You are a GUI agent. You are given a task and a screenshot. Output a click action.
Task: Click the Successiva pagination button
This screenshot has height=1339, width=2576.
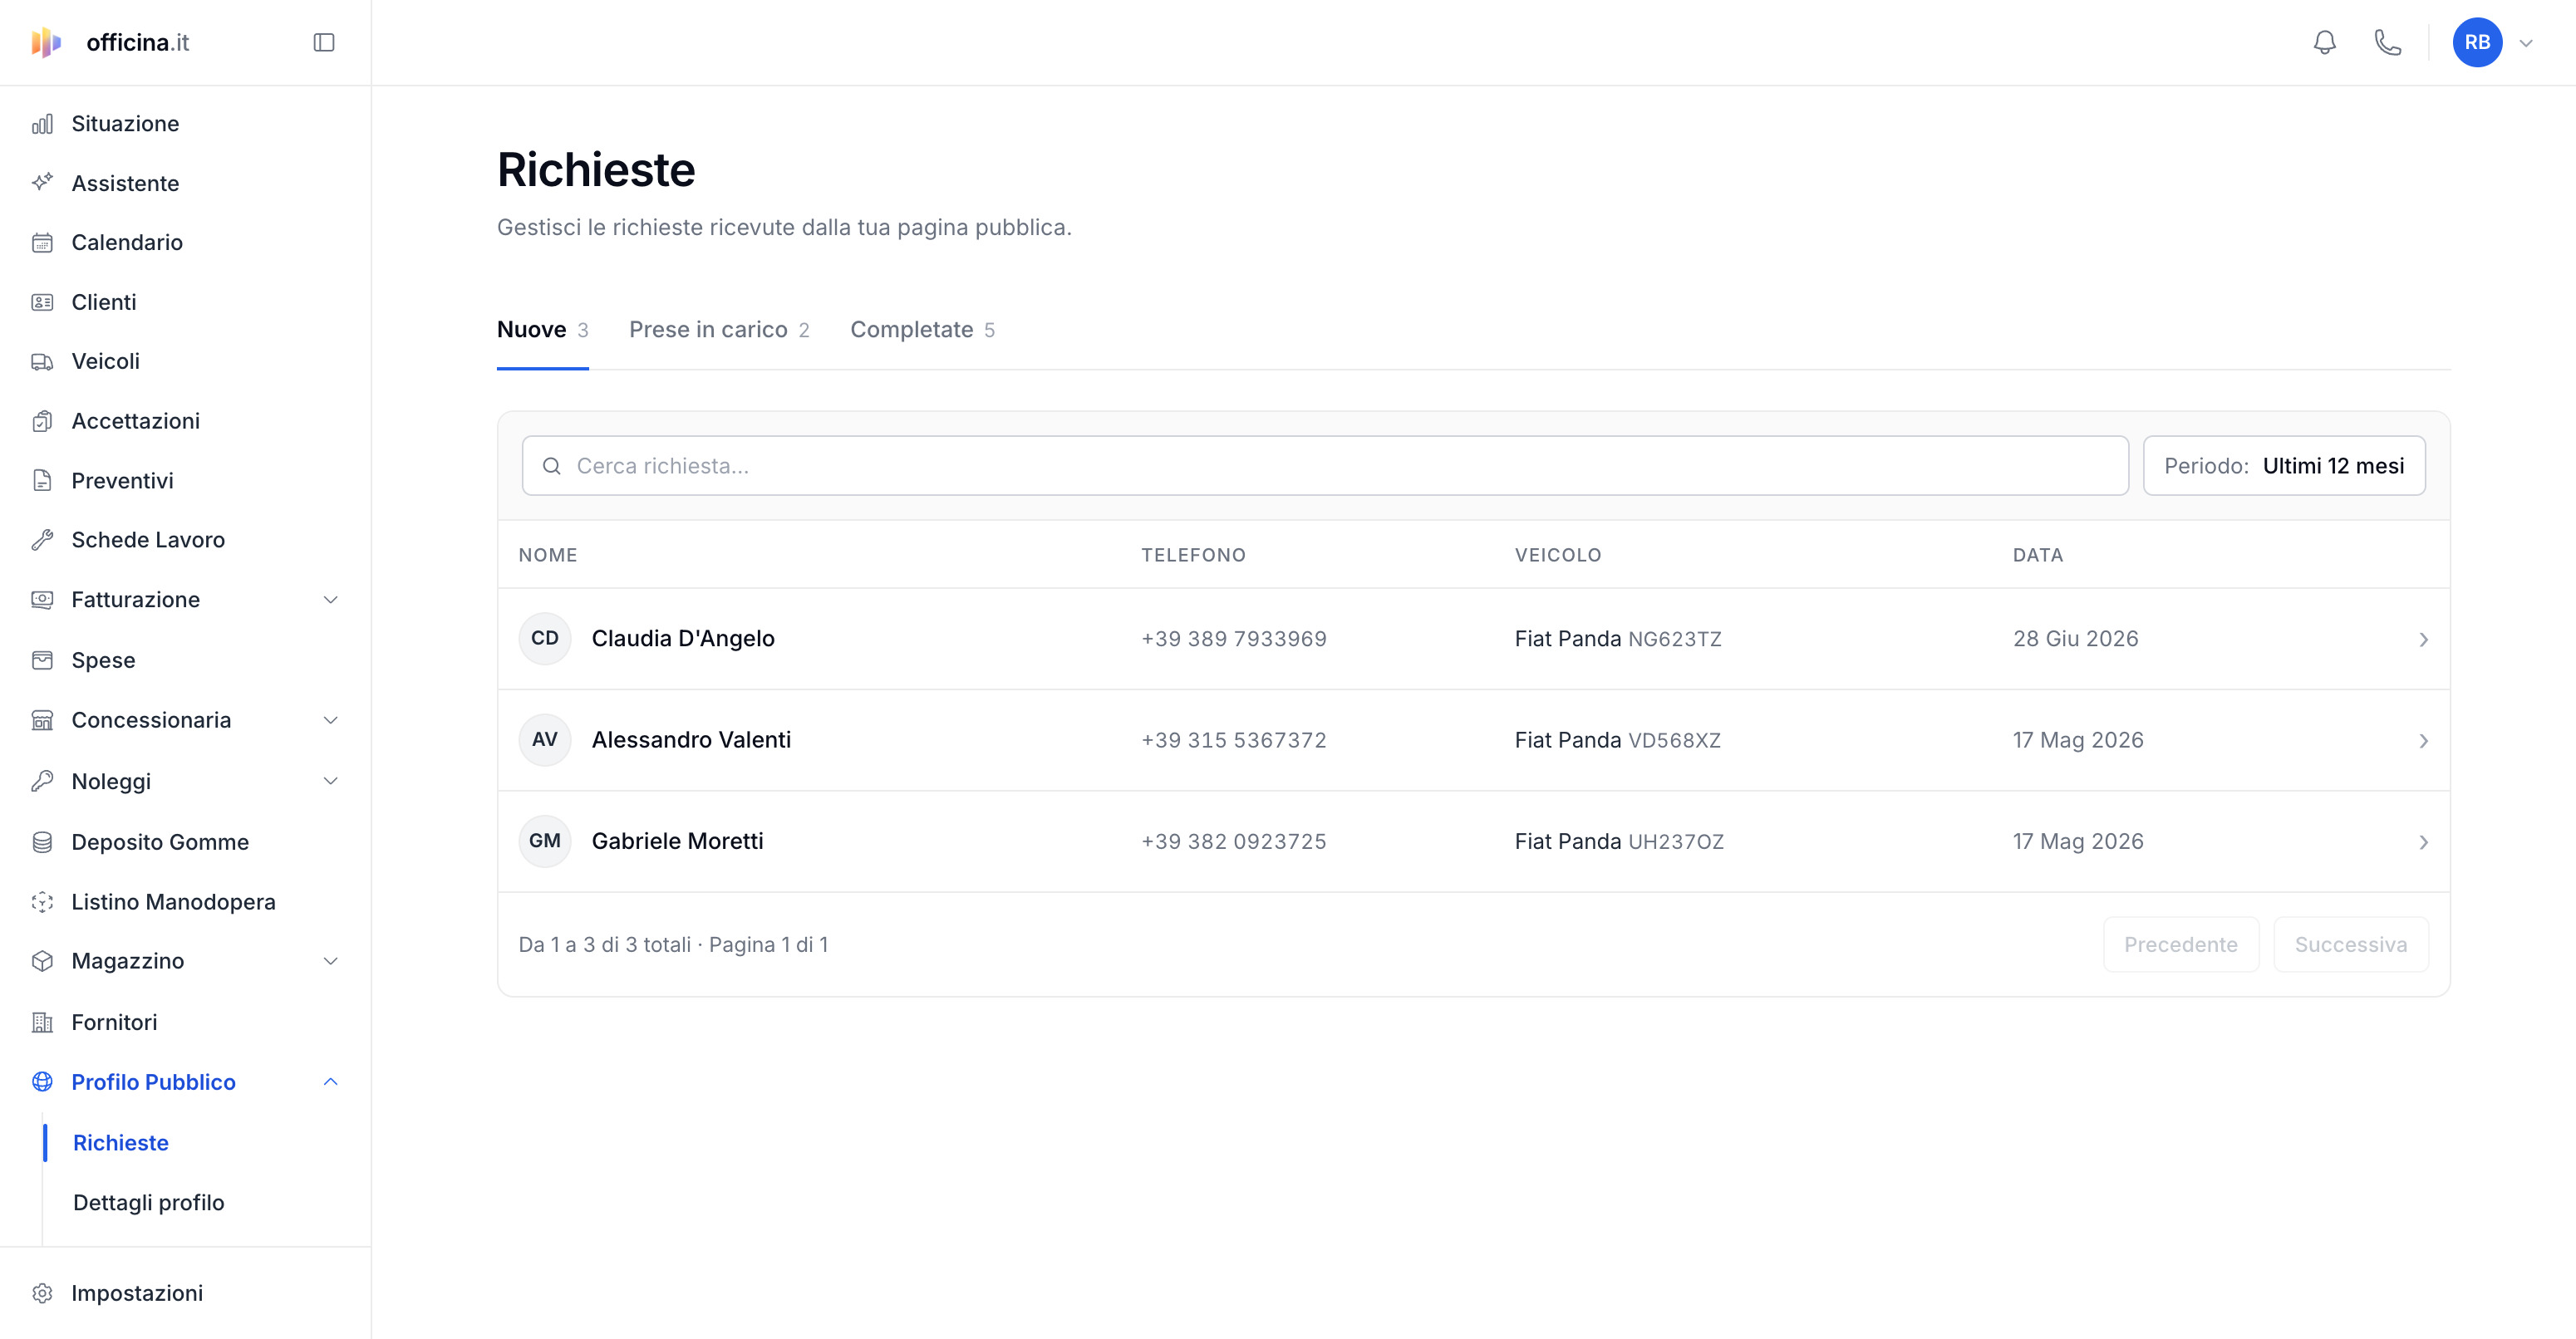[x=2351, y=945]
